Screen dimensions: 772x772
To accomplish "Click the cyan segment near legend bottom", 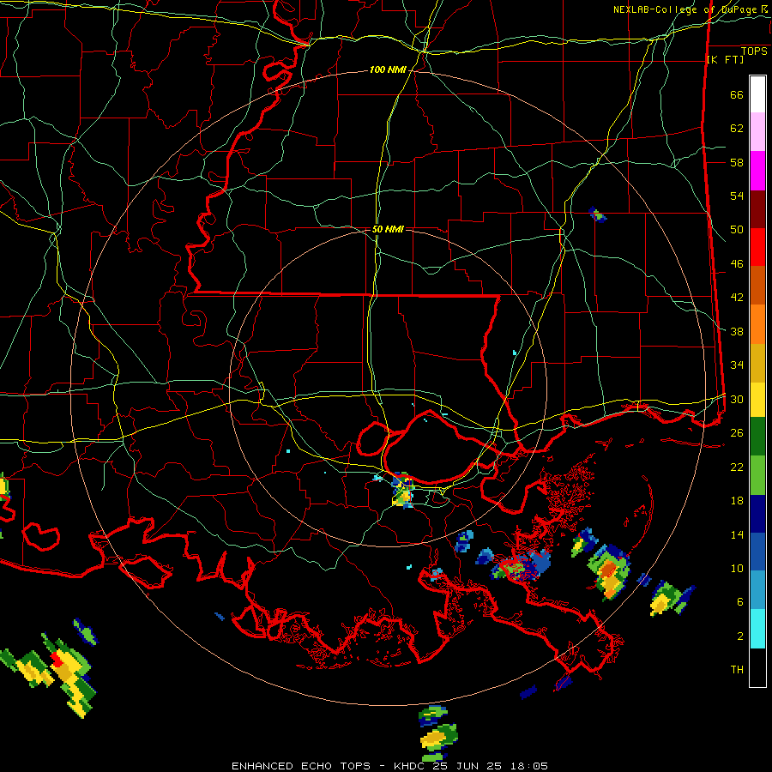I will click(x=757, y=629).
